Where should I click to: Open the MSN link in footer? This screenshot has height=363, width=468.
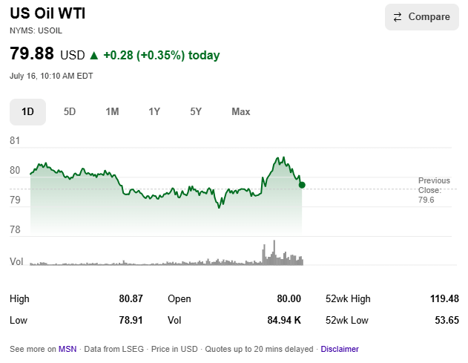67,349
